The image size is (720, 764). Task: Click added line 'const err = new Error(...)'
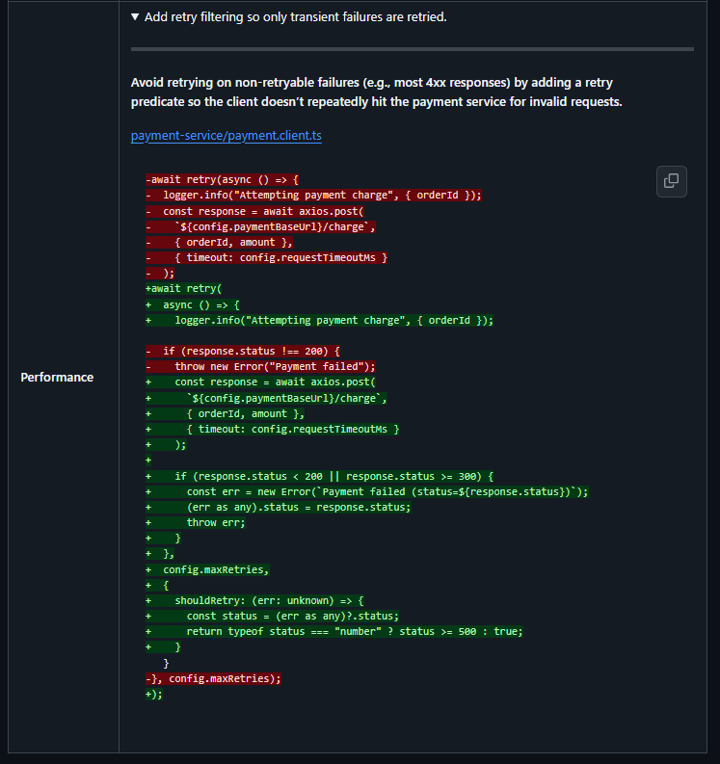(366, 492)
